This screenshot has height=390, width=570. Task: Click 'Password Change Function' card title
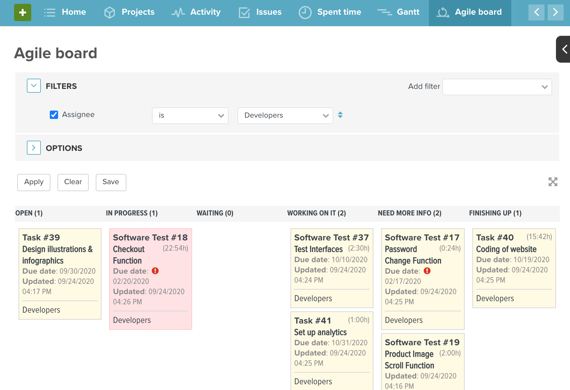point(413,255)
